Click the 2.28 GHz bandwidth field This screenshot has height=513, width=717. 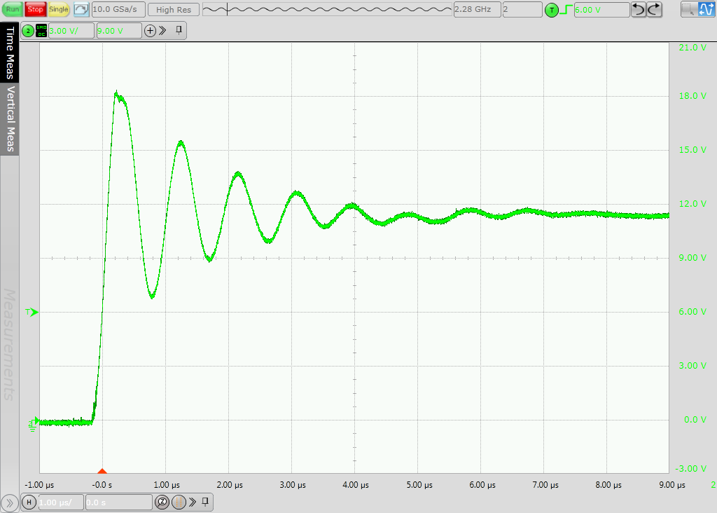click(477, 9)
